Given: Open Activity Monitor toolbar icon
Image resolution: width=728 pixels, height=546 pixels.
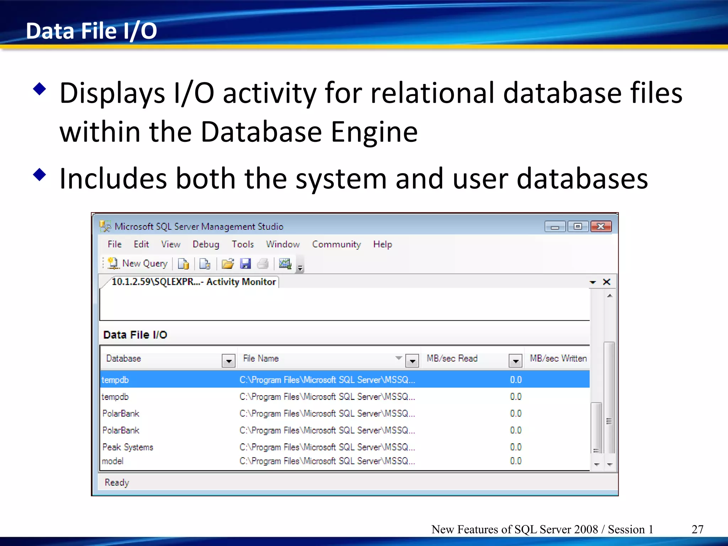Looking at the screenshot, I should click(285, 264).
